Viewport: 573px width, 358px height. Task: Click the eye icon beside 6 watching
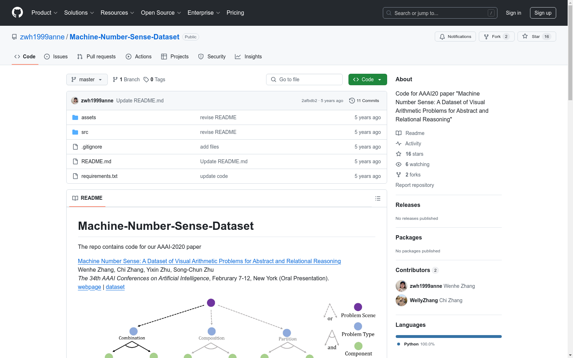[x=399, y=164]
